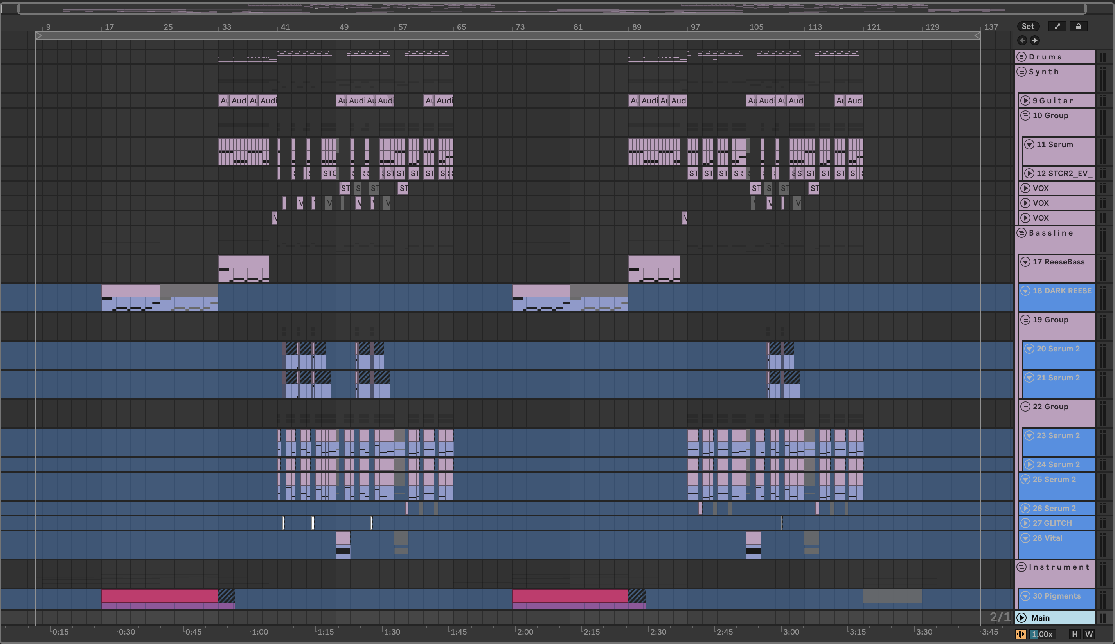Click the loop brace end marker
This screenshot has height=644, width=1115.
[x=977, y=35]
